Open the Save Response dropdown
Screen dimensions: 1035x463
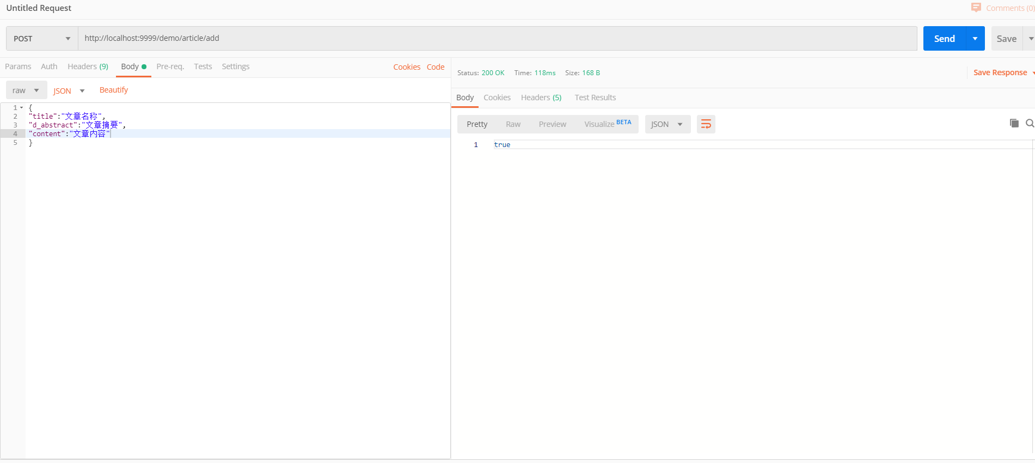[x=1003, y=72]
